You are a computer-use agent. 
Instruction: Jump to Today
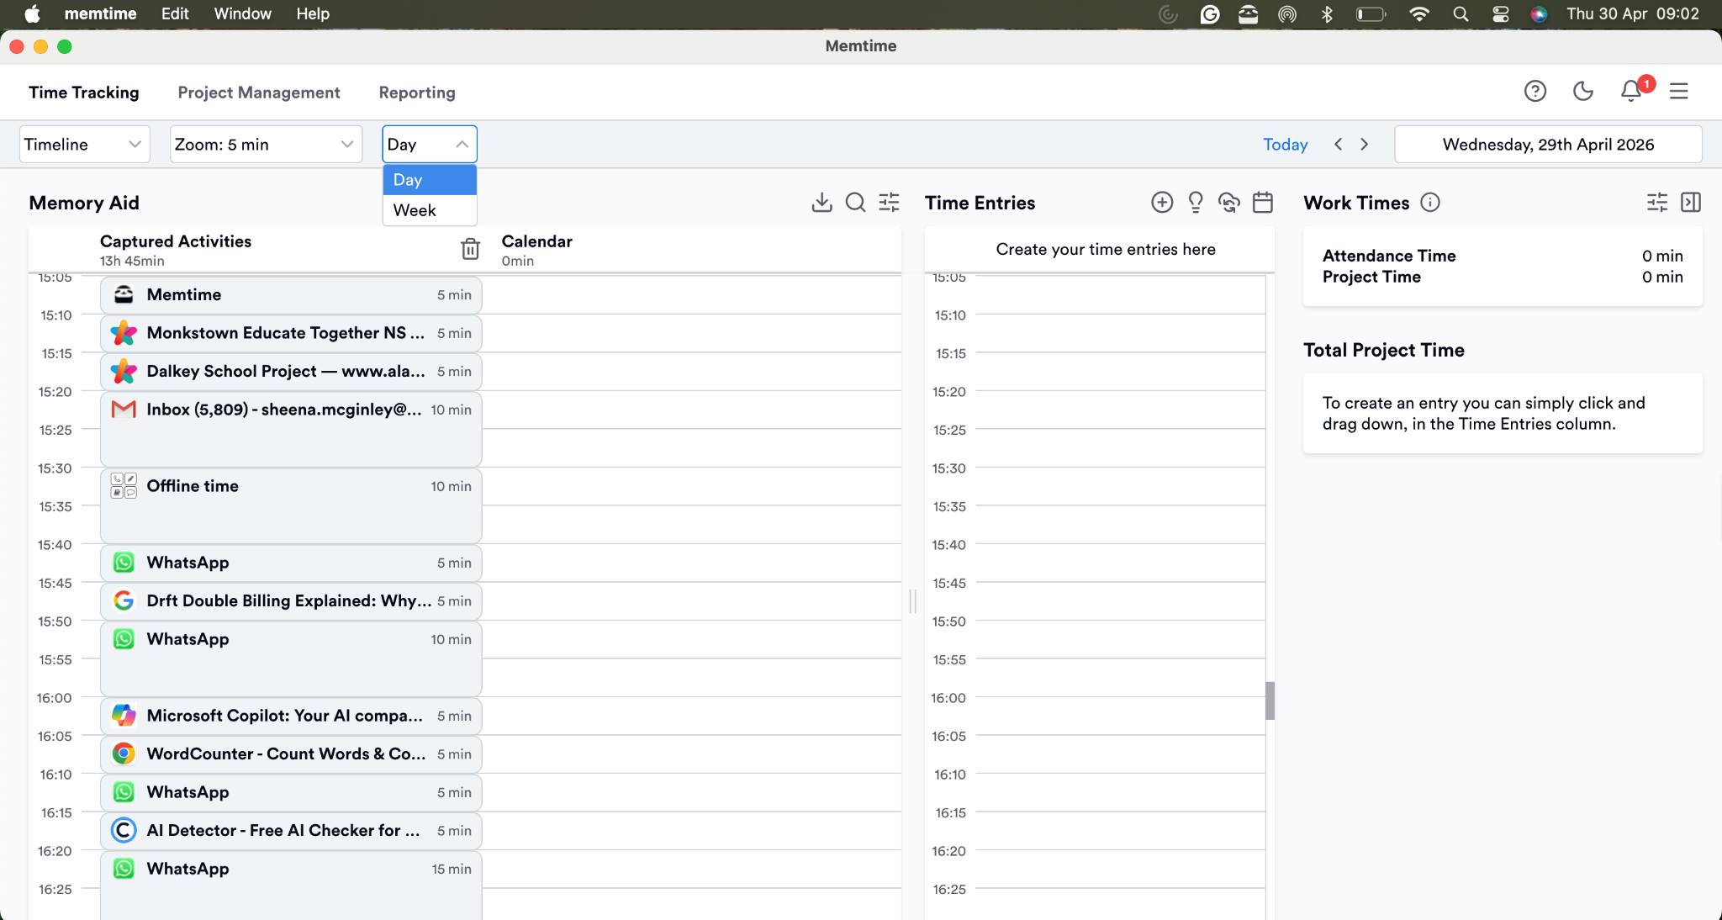click(1285, 144)
